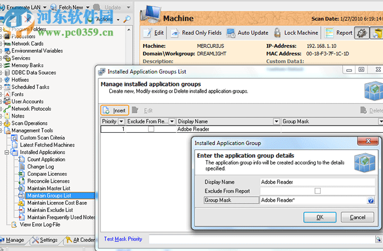Open the Actions dropdown arrow
The height and width of the screenshot is (251, 383).
118,20
